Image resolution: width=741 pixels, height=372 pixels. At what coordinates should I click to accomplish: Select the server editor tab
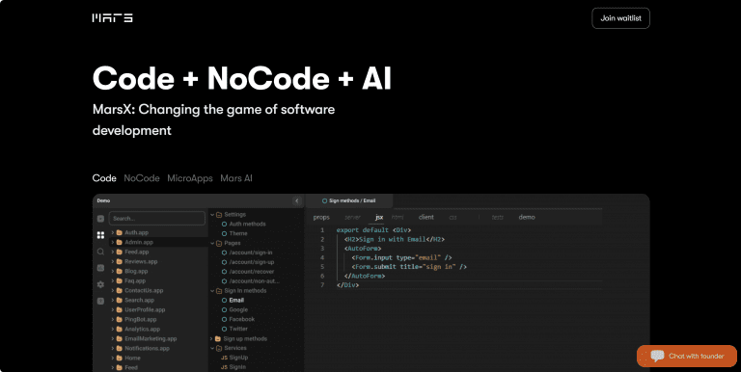click(352, 217)
